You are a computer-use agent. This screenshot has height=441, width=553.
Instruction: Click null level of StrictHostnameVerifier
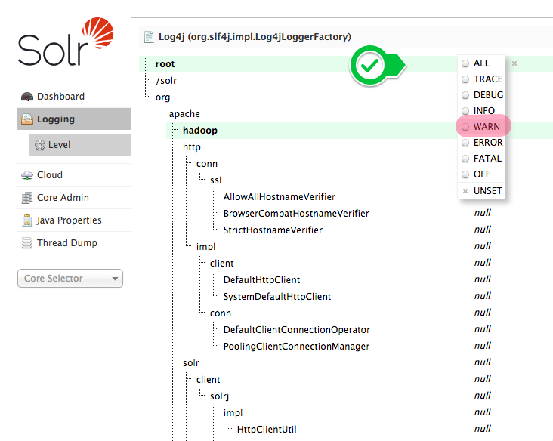tap(483, 230)
